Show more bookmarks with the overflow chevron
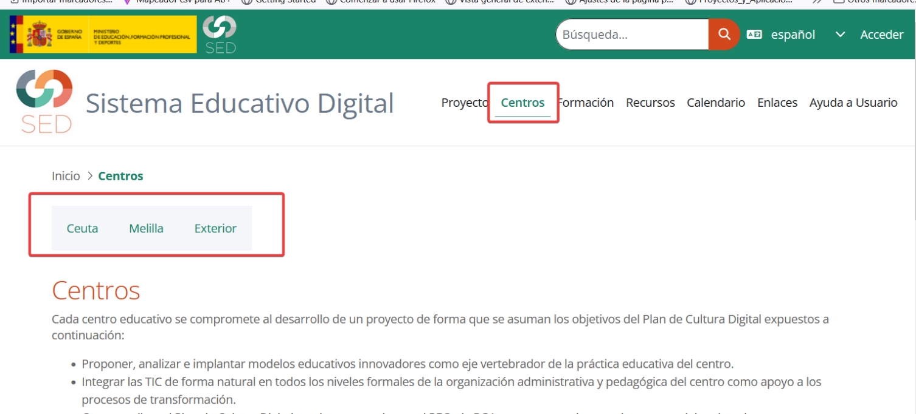 click(818, 2)
